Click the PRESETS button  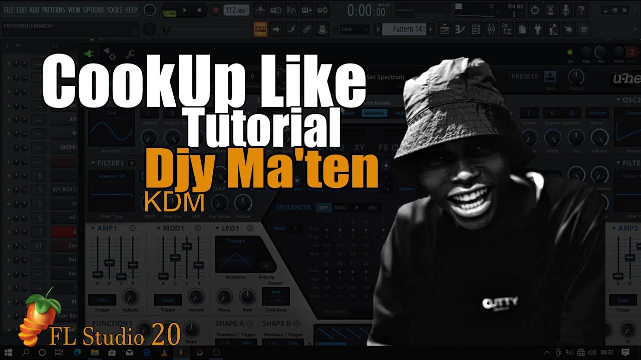pyautogui.click(x=524, y=76)
